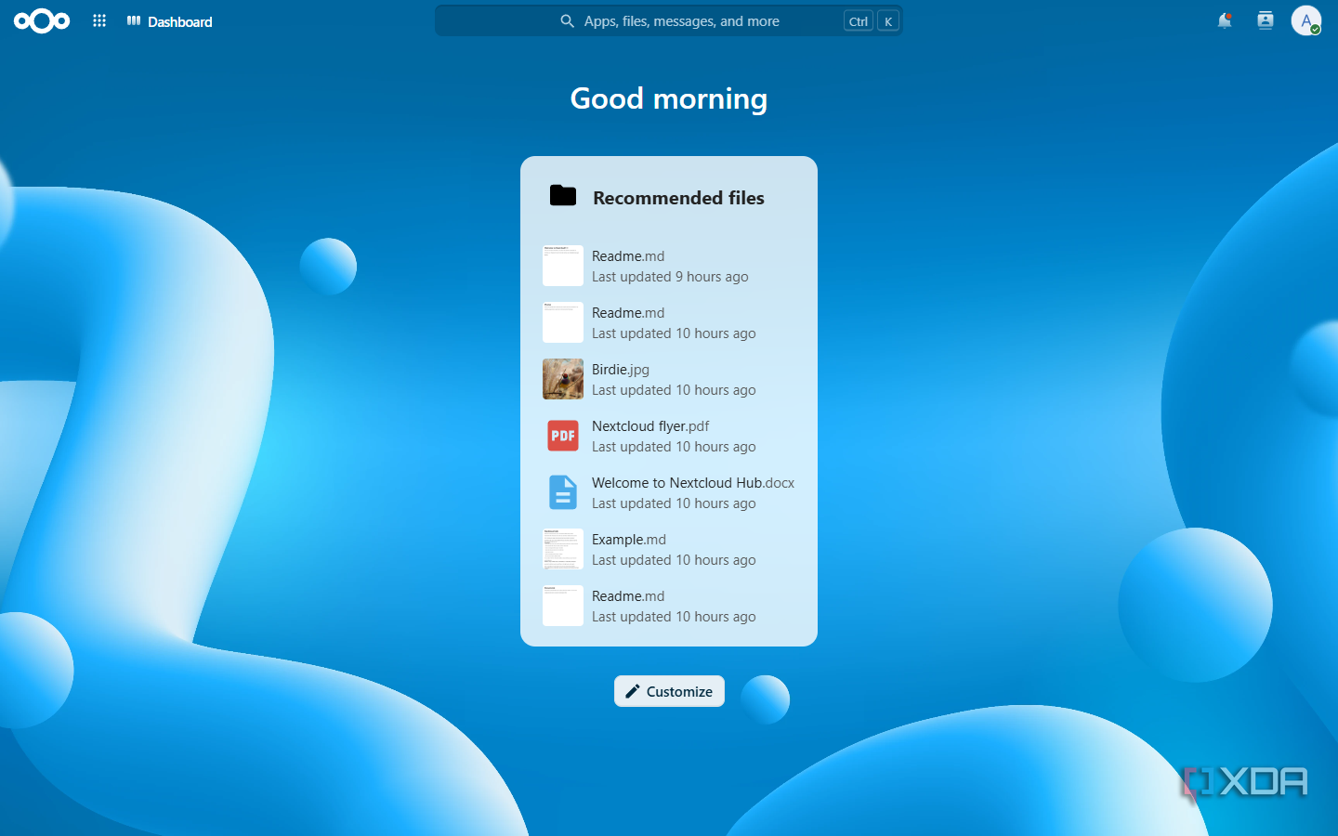Click the Welcome to Nextcloud Hub document icon
Image resolution: width=1338 pixels, height=836 pixels.
[x=563, y=492]
